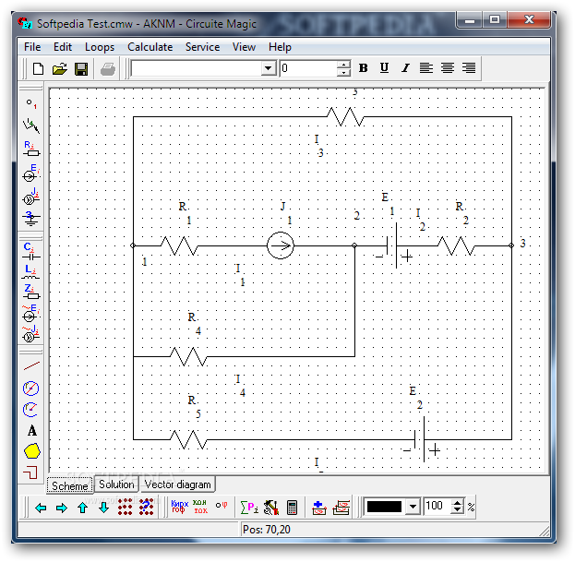Click the green-red Cyrillic method icon
The height and width of the screenshot is (562, 575).
point(200,507)
